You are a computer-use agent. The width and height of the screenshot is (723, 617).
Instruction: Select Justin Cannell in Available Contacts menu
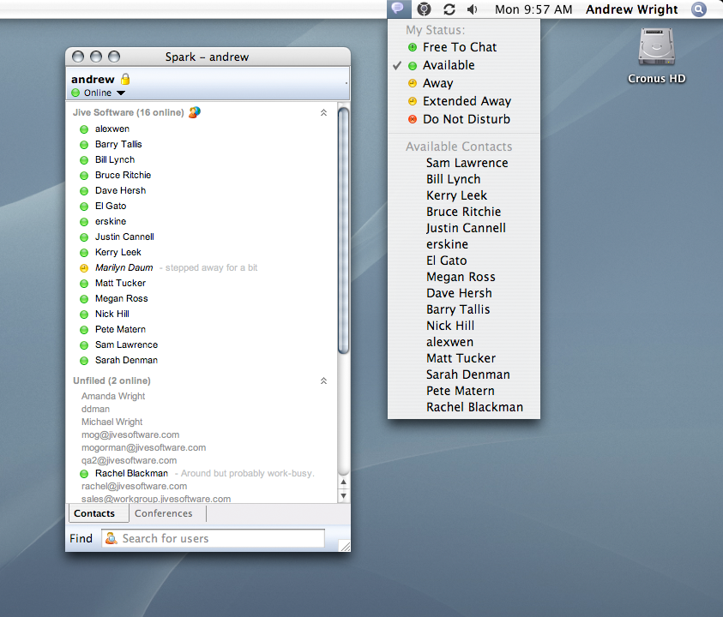(x=464, y=228)
